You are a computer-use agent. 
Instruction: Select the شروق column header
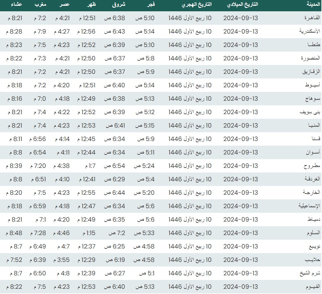119,5
